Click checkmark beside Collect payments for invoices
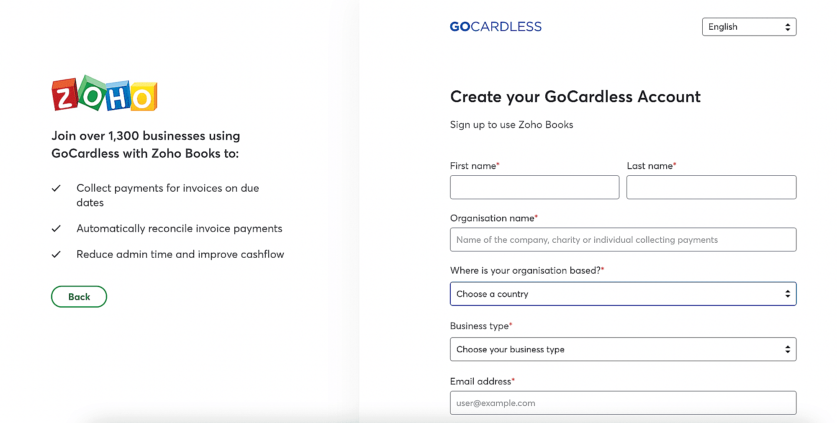Image resolution: width=837 pixels, height=423 pixels. tap(56, 188)
